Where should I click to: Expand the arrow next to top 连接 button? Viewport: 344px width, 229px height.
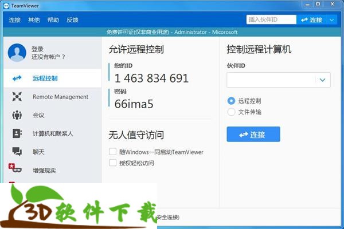pyautogui.click(x=332, y=20)
